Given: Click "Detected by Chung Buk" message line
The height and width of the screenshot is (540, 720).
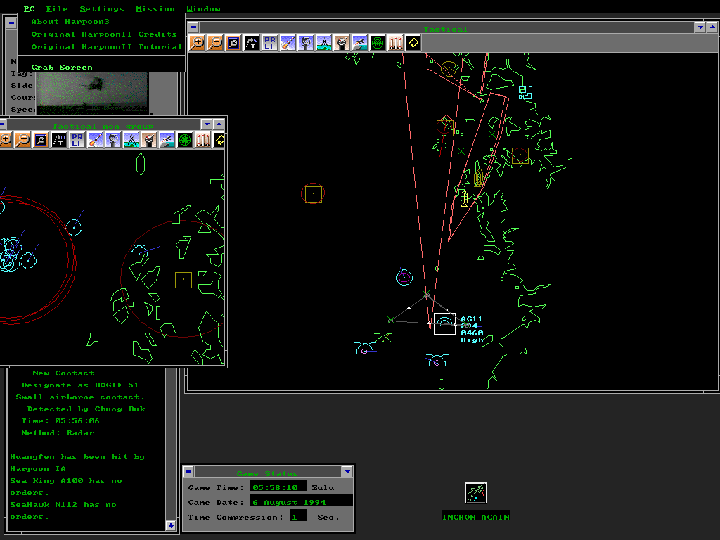Looking at the screenshot, I should pyautogui.click(x=86, y=409).
